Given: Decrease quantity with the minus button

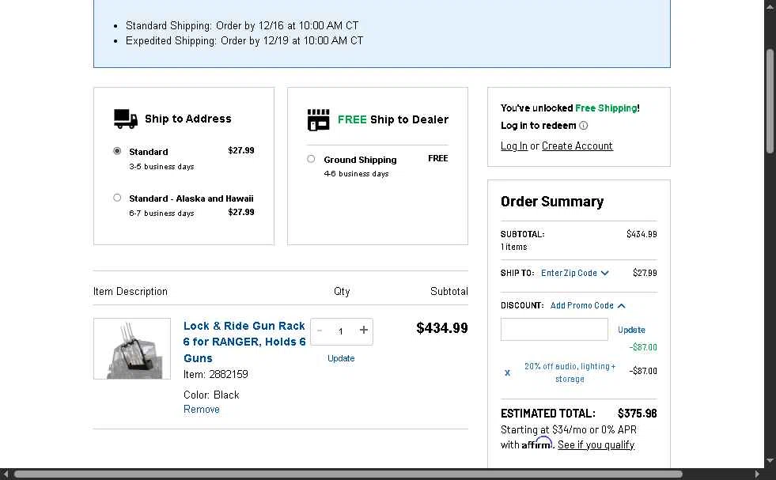Looking at the screenshot, I should tap(320, 331).
